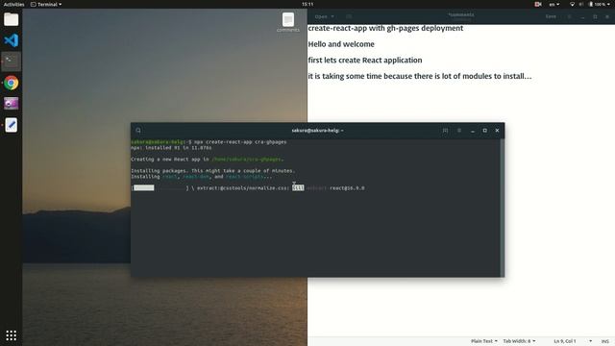This screenshot has width=615, height=346.
Task: Open the Tab Width: 8 dropdown
Action: (x=519, y=341)
